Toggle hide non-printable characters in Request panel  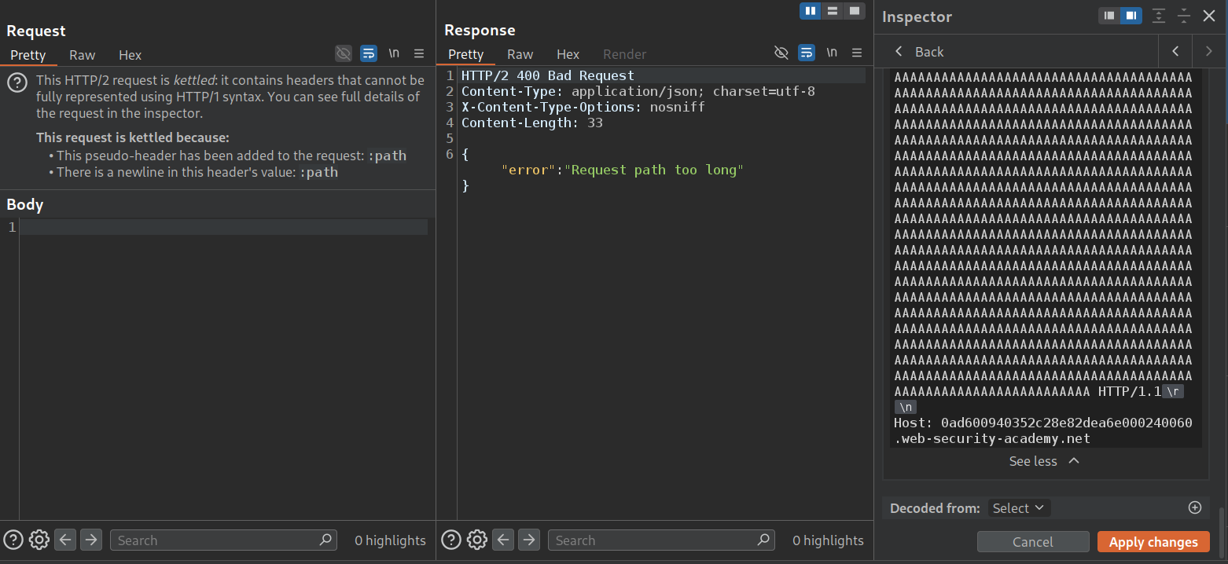click(344, 53)
